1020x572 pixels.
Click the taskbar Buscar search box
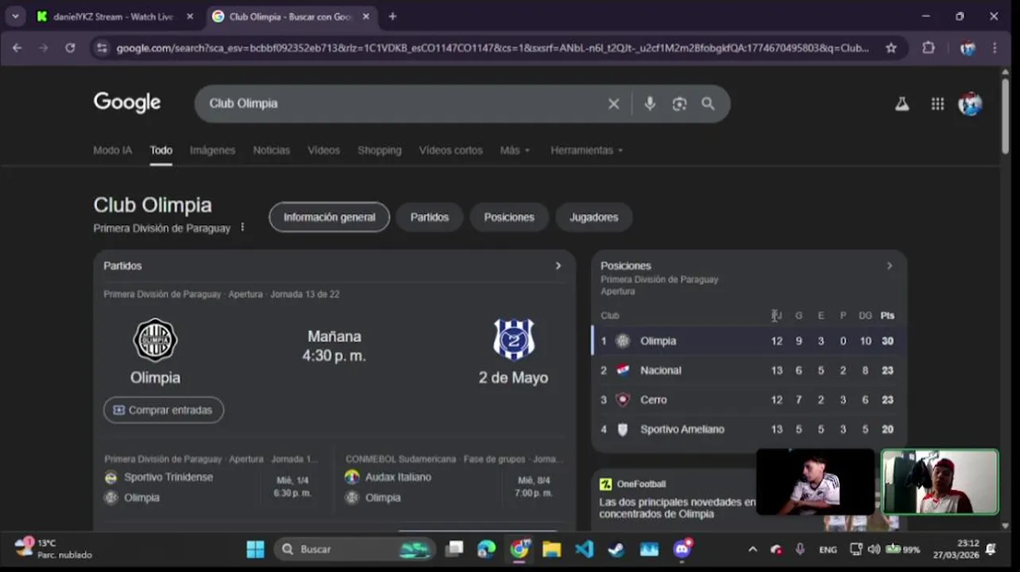tap(355, 549)
